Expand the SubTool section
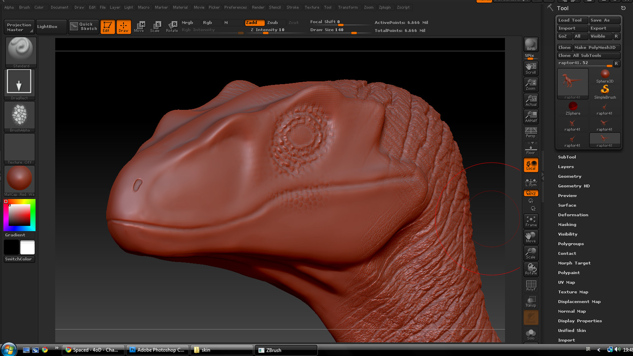 567,157
